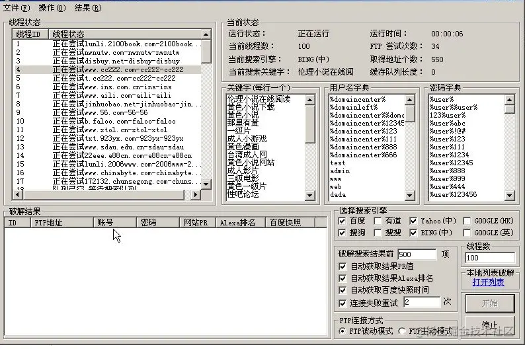
Task: Select thread row 13 www.sdau.edu.cn
Action: (x=107, y=147)
